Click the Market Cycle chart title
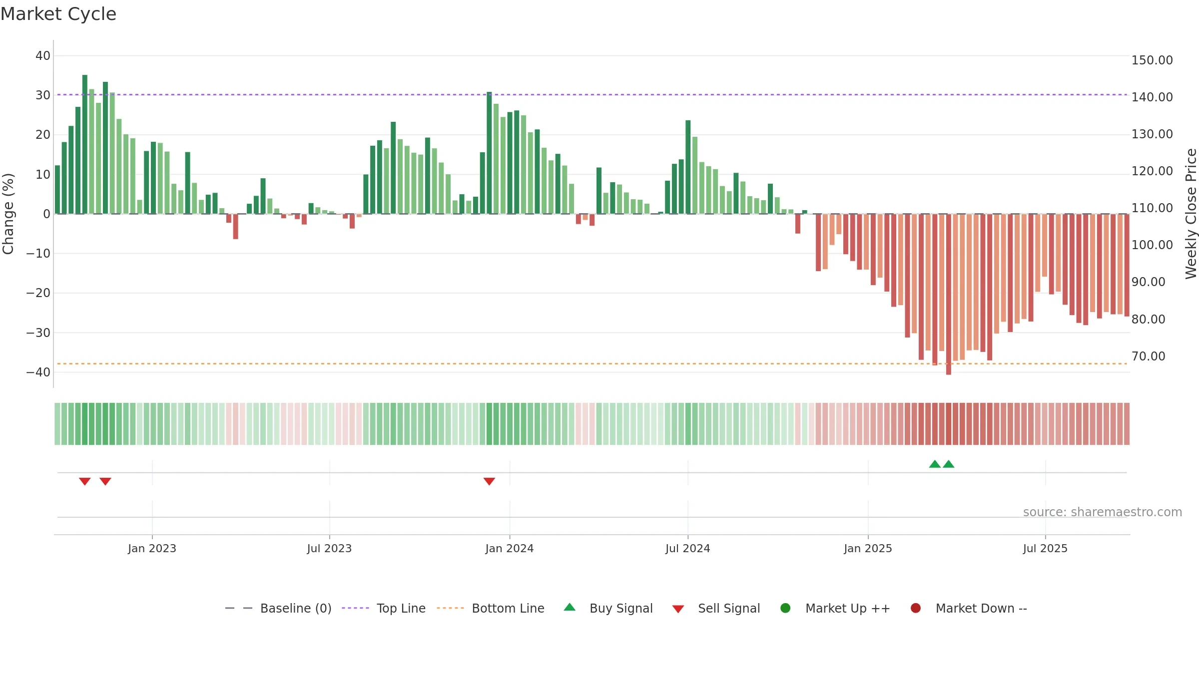 [58, 14]
